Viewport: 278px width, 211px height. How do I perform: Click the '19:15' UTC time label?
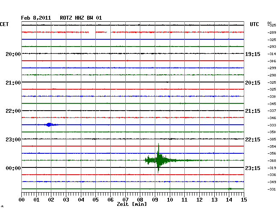point(253,54)
